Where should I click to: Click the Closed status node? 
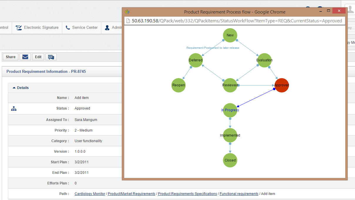(x=230, y=160)
